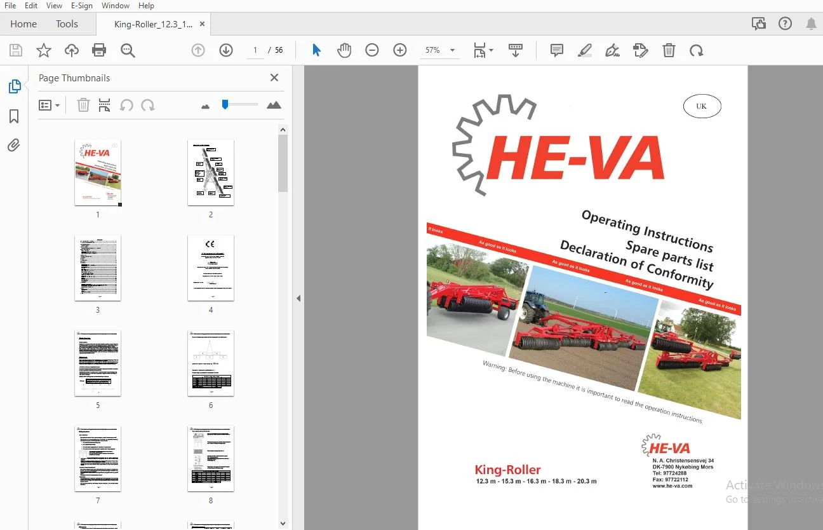Viewport: 823px width, 530px height.
Task: Open the thumbnails options dropdown menu
Action: point(50,105)
